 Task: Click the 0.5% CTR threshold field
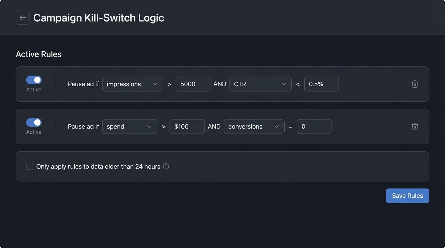[x=321, y=84]
